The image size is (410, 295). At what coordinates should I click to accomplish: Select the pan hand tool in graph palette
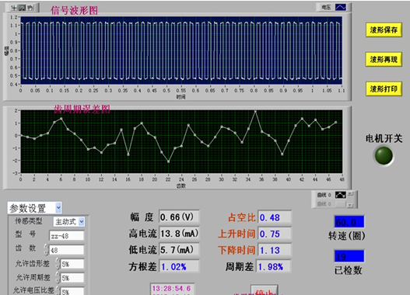click(30, 8)
